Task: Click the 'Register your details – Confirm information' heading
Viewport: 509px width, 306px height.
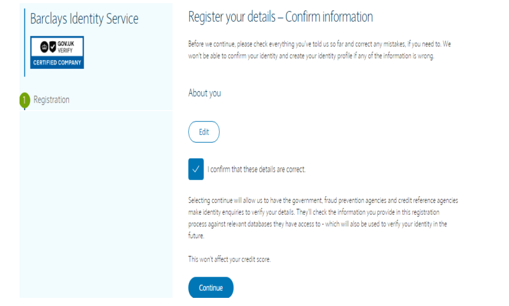Action: (280, 17)
